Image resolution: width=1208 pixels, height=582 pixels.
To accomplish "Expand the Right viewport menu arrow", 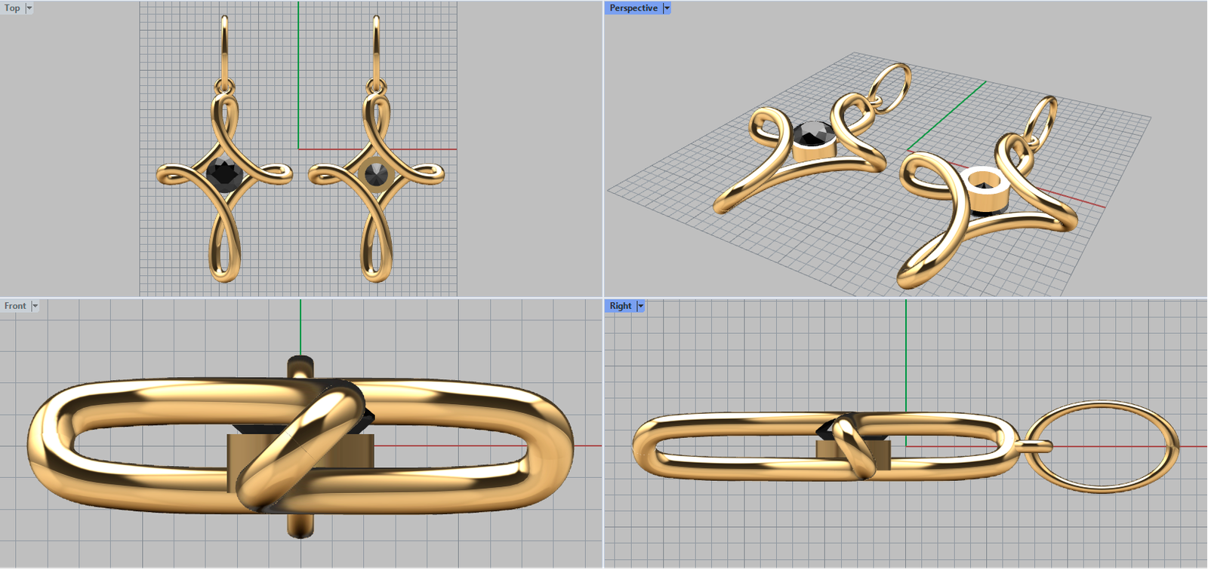I will pos(640,306).
